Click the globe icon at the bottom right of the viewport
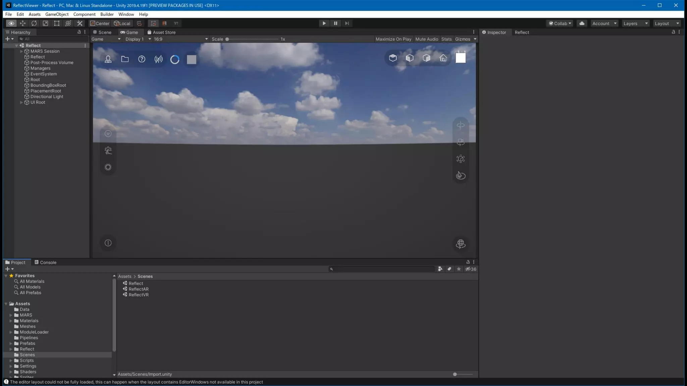 coord(461,244)
